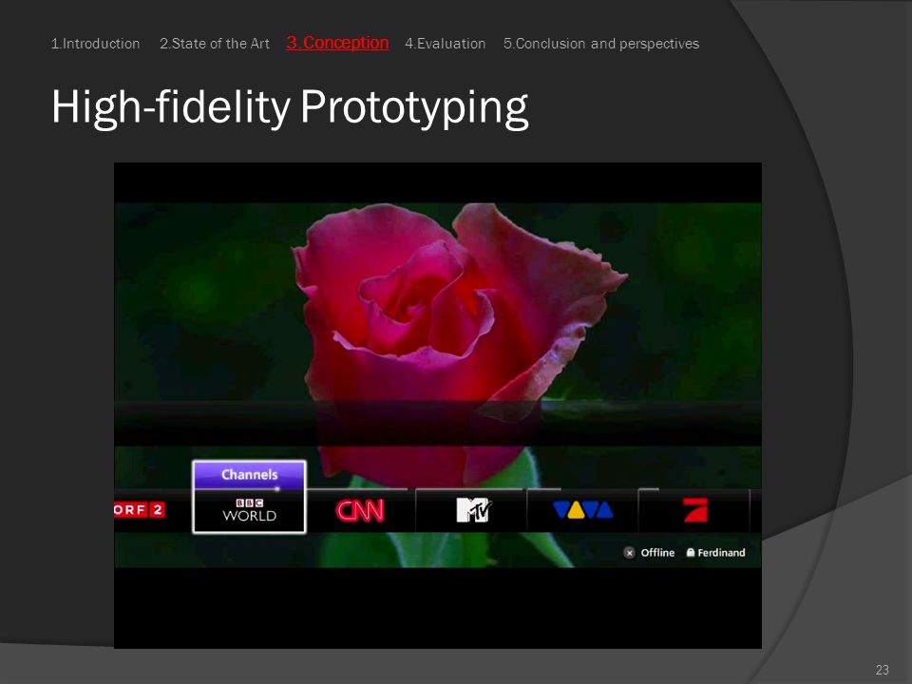Go to 5.Conclusion and perspectives
The height and width of the screenshot is (684, 912).
tap(600, 44)
